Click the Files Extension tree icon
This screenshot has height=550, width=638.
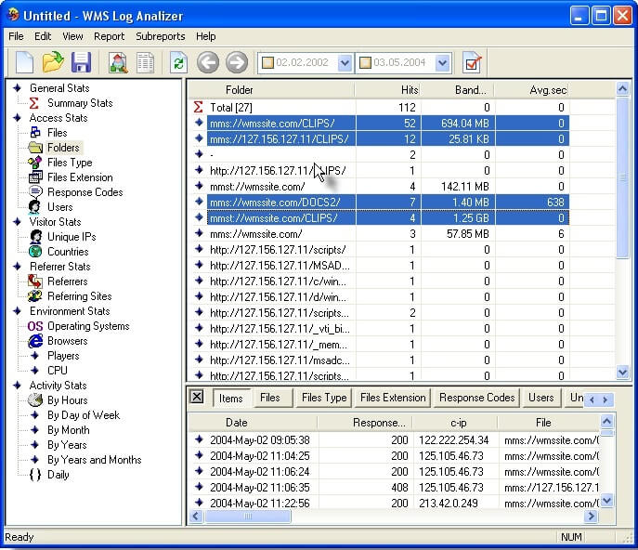tap(35, 177)
